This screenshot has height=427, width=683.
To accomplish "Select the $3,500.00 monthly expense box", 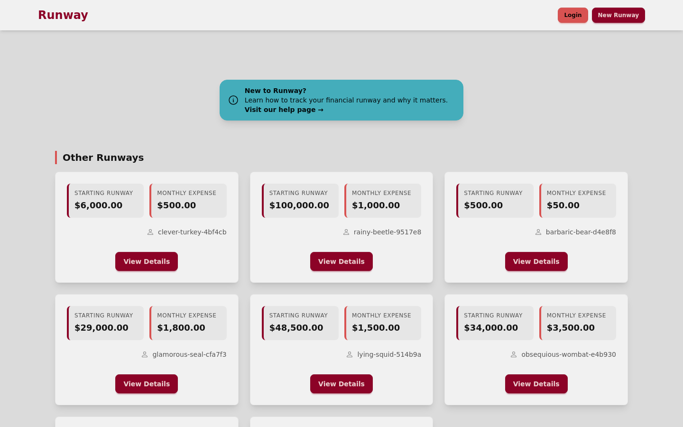I will (578, 323).
